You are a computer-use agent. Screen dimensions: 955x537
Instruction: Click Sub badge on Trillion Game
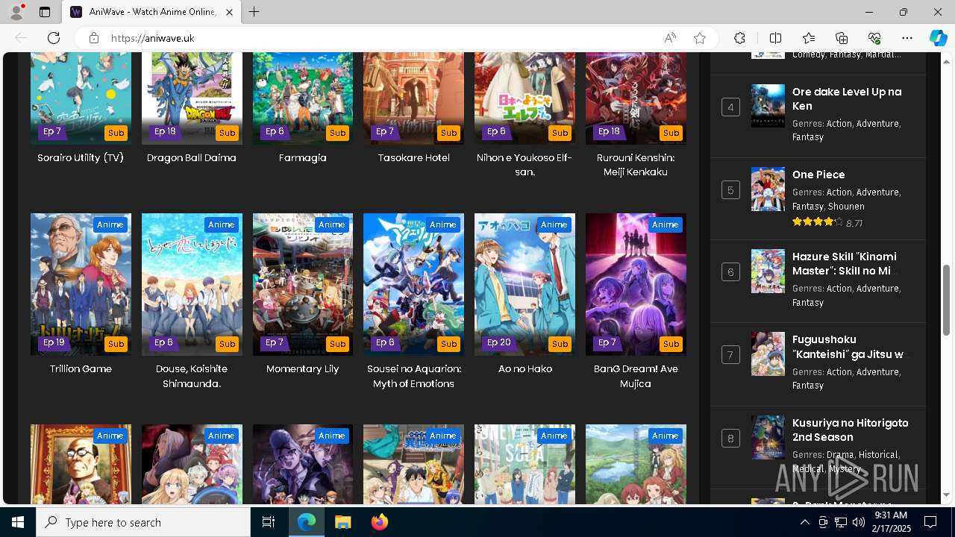[x=116, y=344]
